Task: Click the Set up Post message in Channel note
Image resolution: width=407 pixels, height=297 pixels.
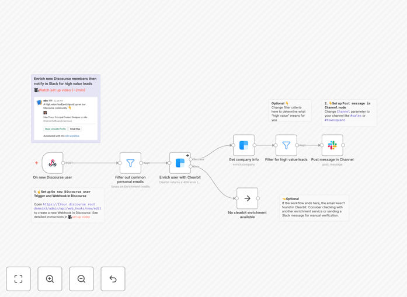Action: (349, 113)
